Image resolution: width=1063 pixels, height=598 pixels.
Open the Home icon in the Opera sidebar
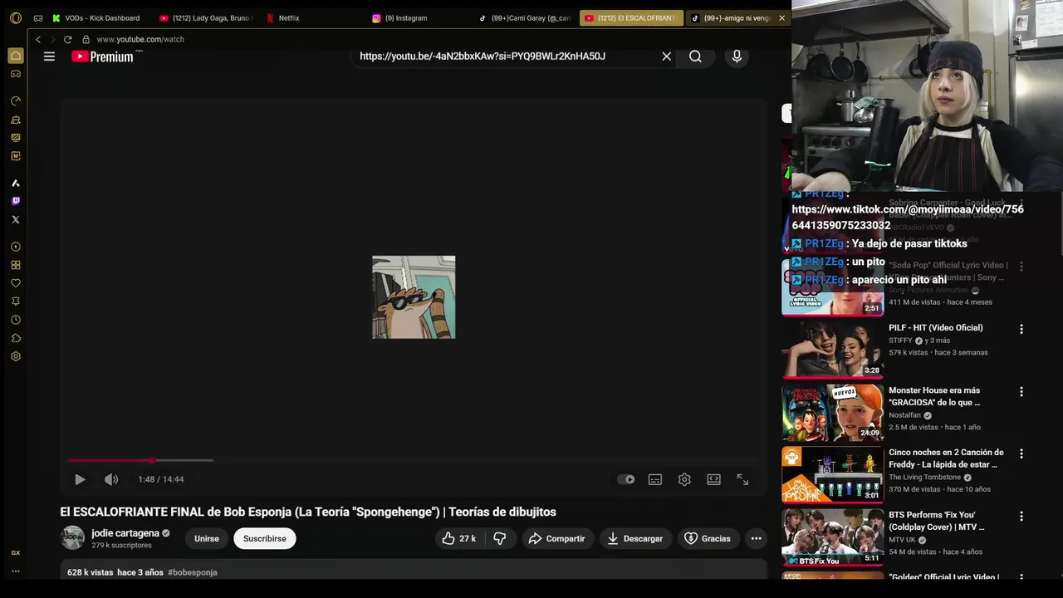15,56
